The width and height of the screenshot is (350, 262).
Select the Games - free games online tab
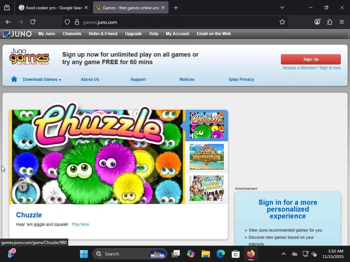[x=131, y=8]
